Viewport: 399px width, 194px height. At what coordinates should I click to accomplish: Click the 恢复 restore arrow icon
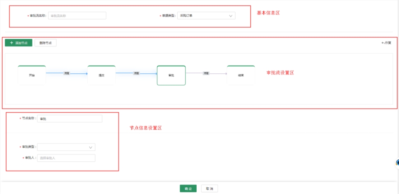383,42
